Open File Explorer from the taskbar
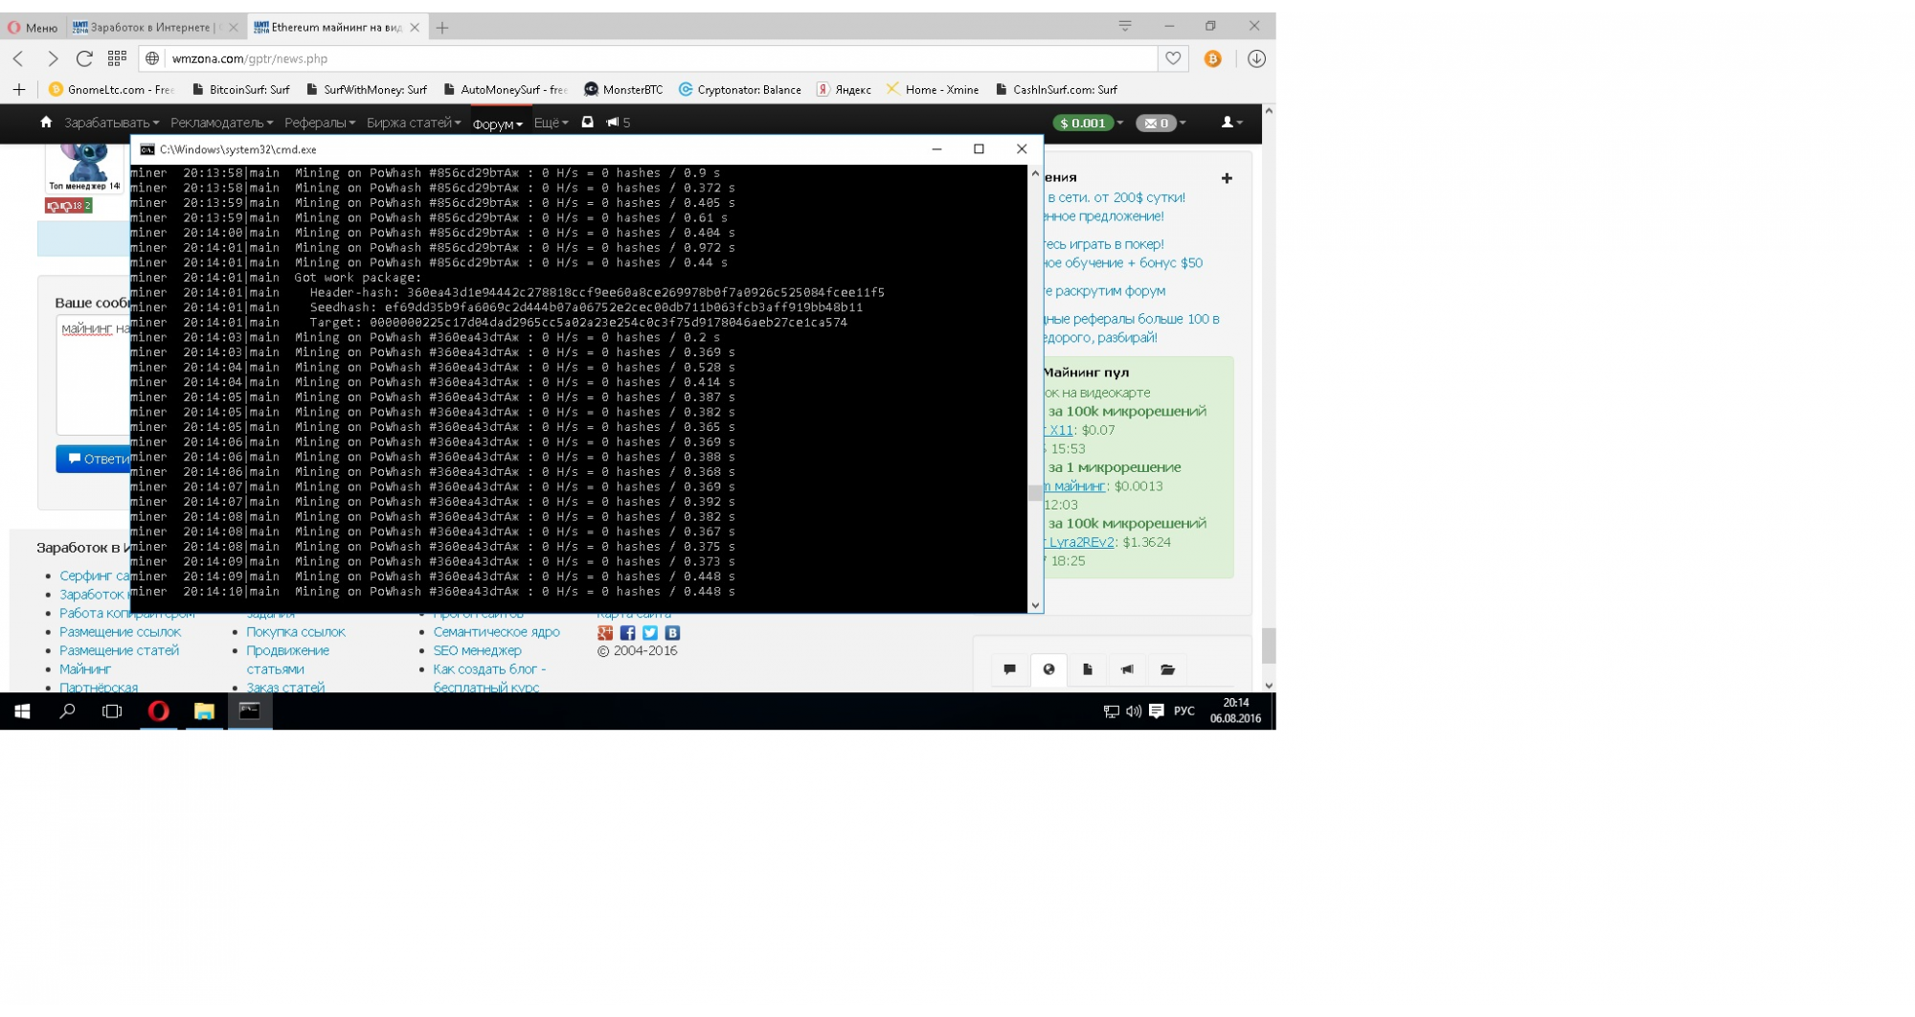Viewport: 1915px width, 1017px height. tap(204, 712)
